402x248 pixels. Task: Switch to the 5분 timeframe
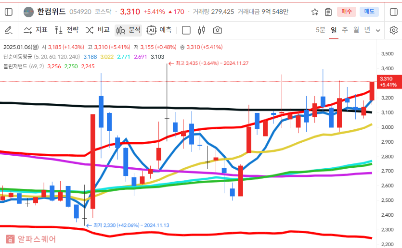click(x=321, y=30)
